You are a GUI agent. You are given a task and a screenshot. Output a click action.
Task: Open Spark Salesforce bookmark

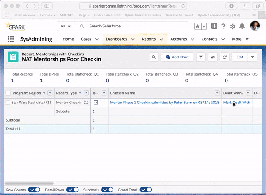[107, 15]
